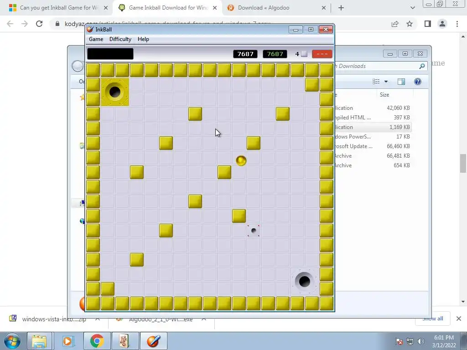Screen dimensions: 467x350
Task: Select the 397 KB compiled HTML file
Action: (x=373, y=117)
